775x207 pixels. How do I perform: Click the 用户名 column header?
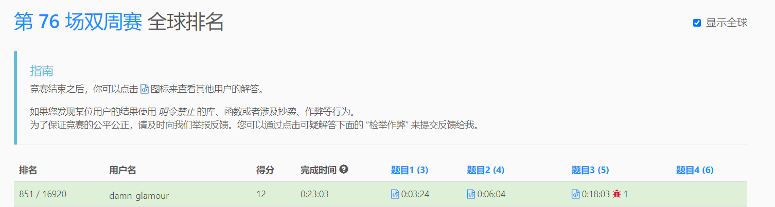pos(122,170)
